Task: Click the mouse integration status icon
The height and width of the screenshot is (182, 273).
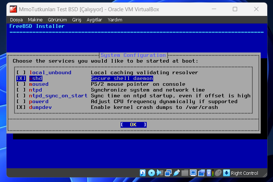Action: 218,173
